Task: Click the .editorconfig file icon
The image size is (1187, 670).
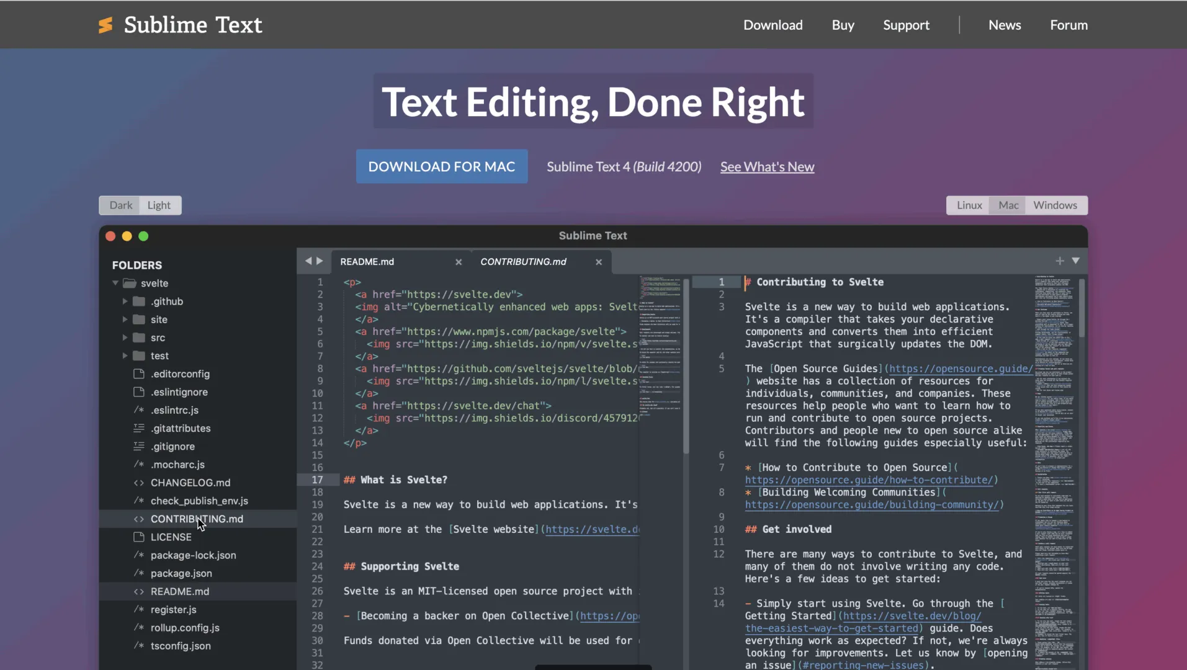Action: pyautogui.click(x=139, y=373)
